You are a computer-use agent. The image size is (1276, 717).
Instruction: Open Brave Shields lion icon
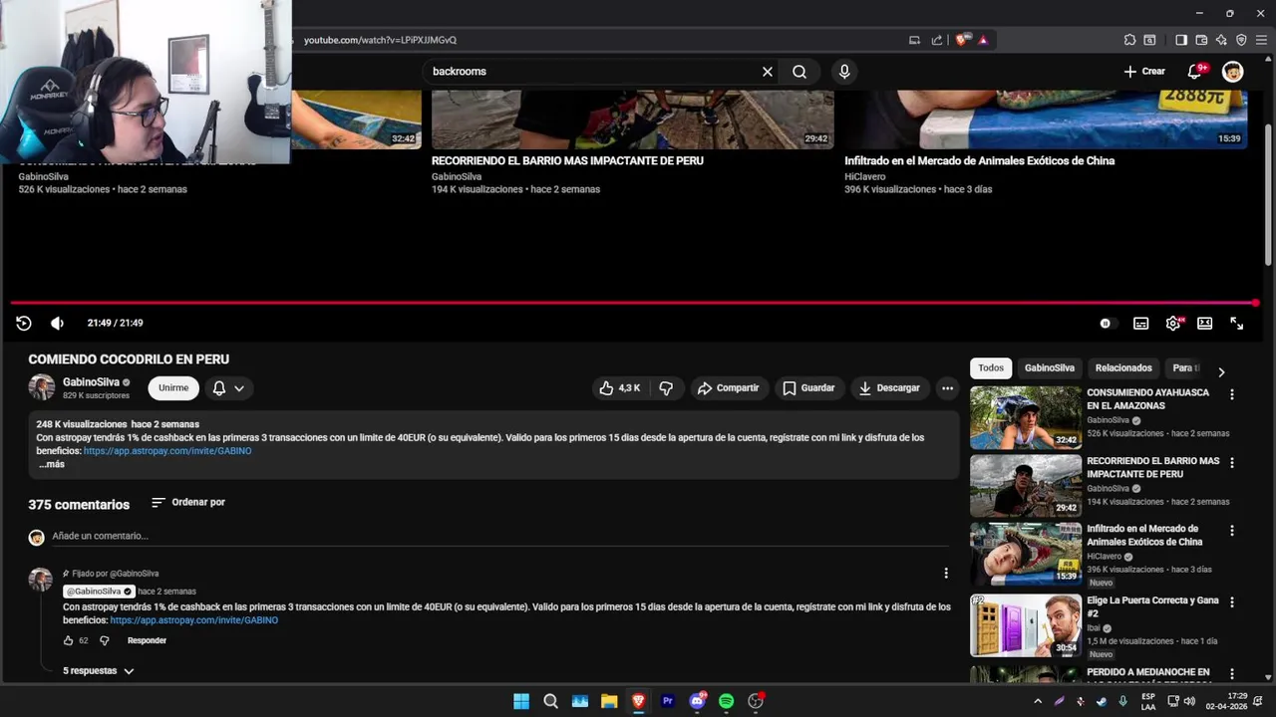click(961, 40)
